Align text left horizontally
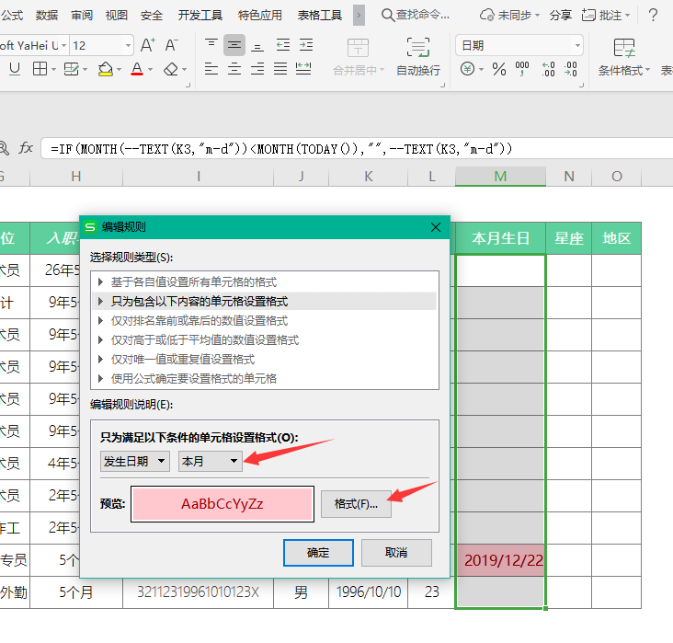Screen dimensions: 673x643 (211, 69)
